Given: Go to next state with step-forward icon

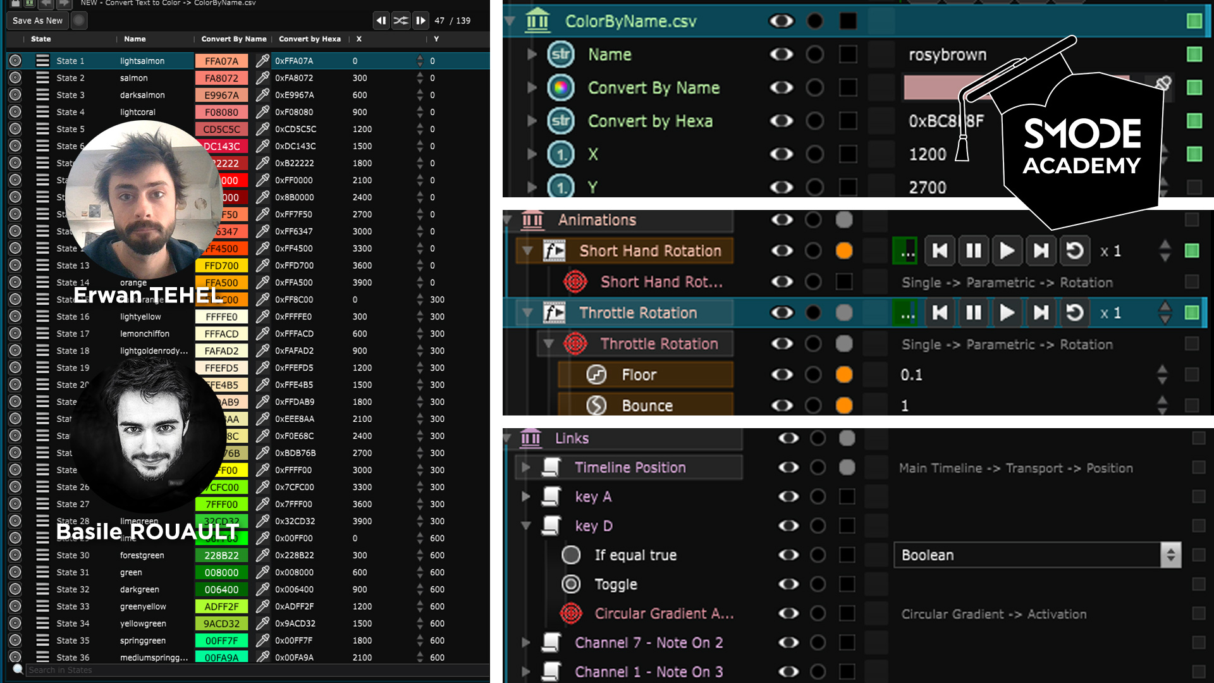Looking at the screenshot, I should 420,20.
